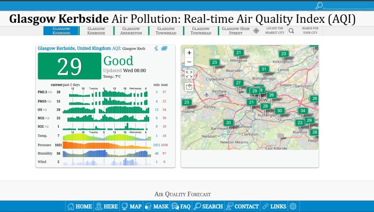This screenshot has width=374, height=212.
Task: Click the 30 marker on the map
Action: tap(279, 111)
